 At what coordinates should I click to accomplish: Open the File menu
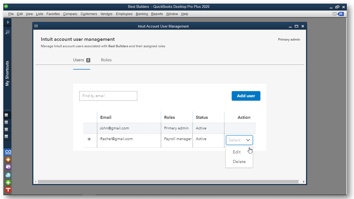pos(11,14)
